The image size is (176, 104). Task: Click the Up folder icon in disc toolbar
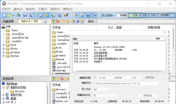pos(53,21)
